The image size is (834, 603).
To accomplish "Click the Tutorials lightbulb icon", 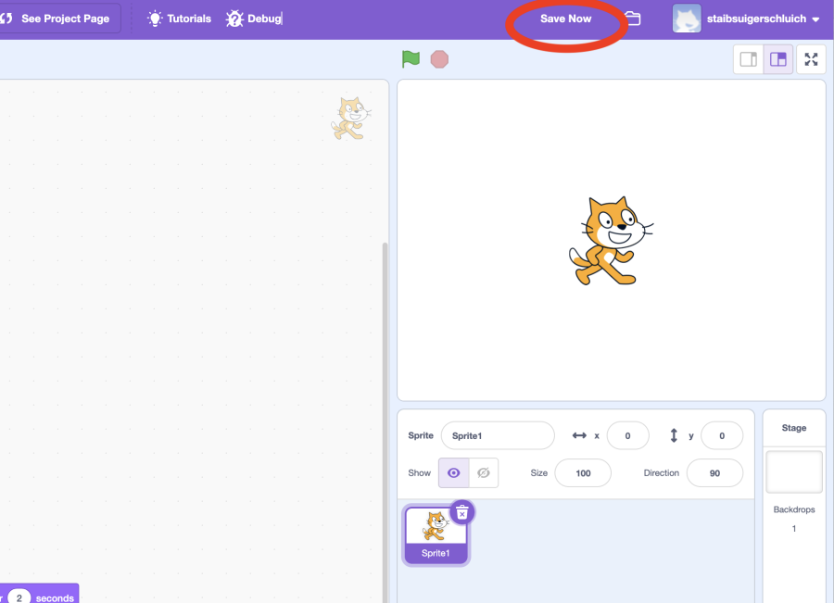I will point(155,19).
